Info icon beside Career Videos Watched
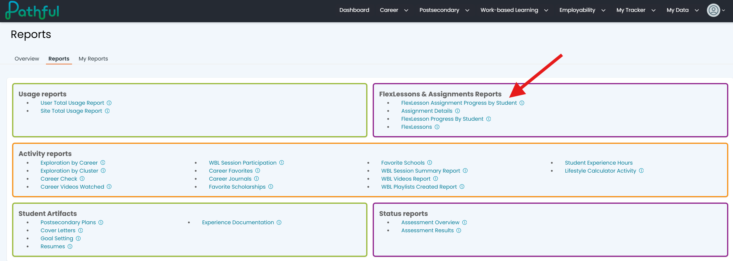Image resolution: width=733 pixels, height=261 pixels. [x=109, y=187]
